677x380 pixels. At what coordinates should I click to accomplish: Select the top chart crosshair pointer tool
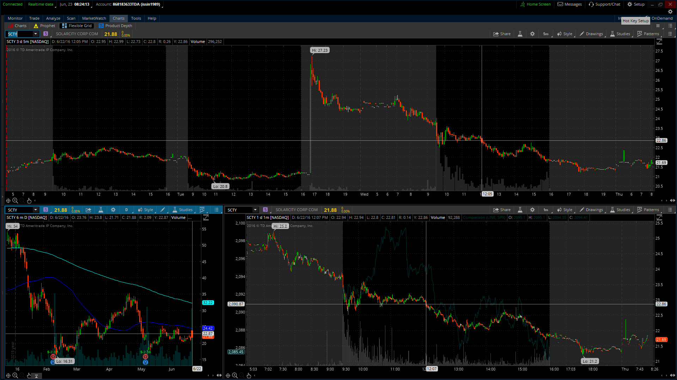click(8, 201)
